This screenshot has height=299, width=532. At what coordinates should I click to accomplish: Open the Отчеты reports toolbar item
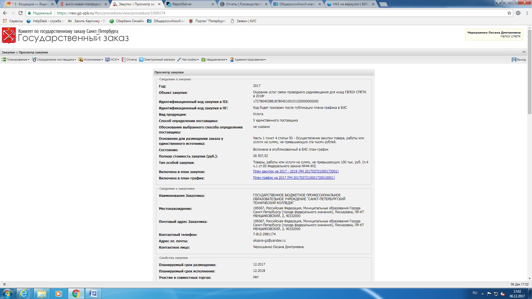130,60
